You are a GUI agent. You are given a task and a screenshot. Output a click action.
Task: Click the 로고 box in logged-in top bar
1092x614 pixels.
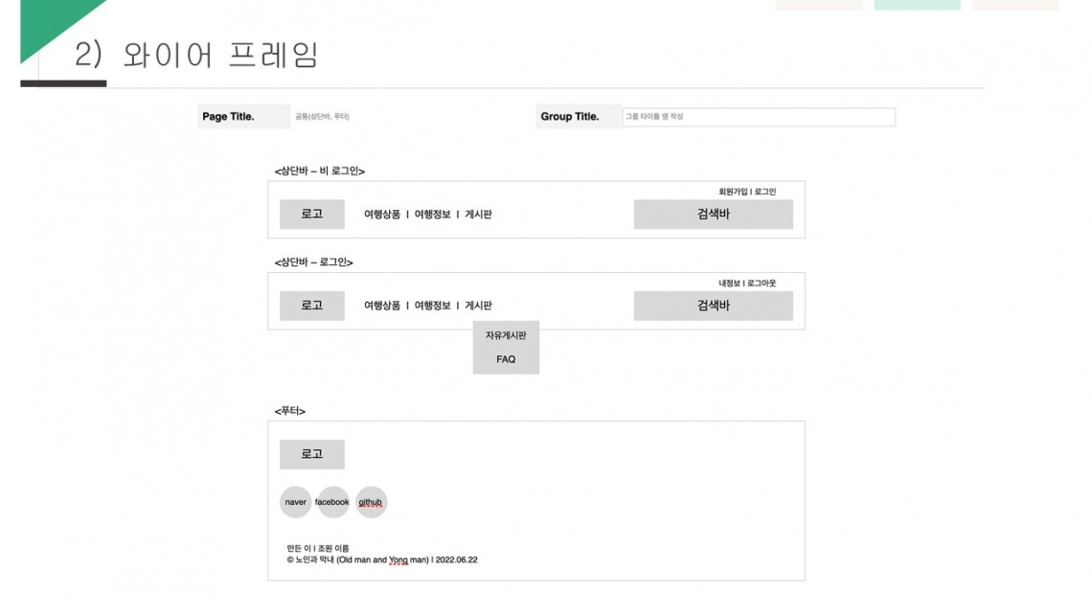point(312,306)
